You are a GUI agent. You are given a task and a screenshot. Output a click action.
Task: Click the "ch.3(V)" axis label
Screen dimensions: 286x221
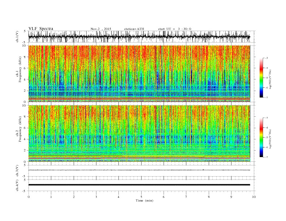point(17,171)
